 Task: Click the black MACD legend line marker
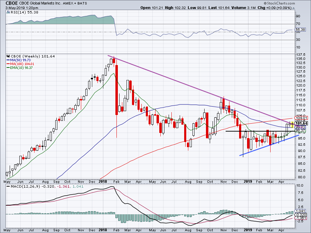8,187
